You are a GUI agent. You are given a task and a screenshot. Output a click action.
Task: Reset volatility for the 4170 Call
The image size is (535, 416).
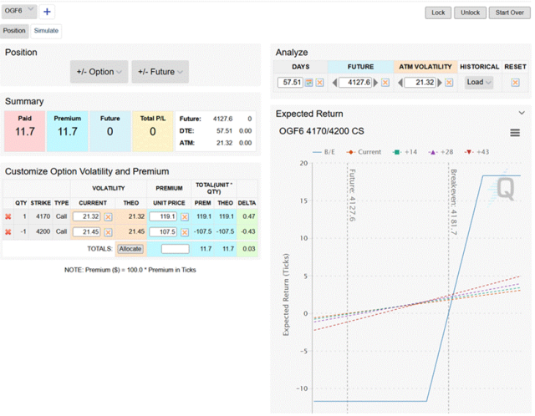point(108,217)
